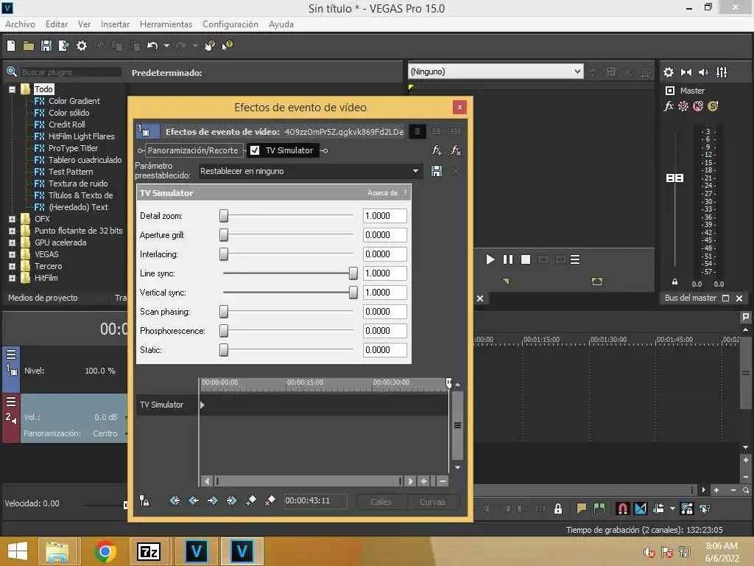Image resolution: width=754 pixels, height=566 pixels.
Task: Open the audio track 2 hamburger menu
Action: click(x=11, y=402)
